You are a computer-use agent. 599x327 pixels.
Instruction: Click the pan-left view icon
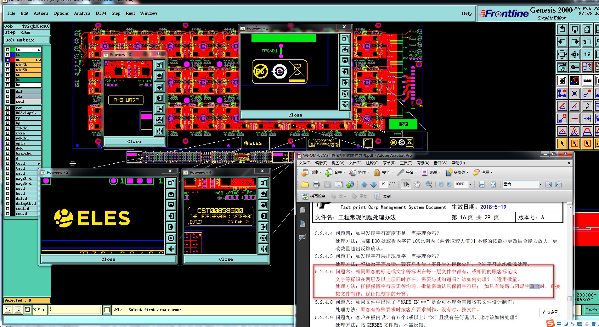click(x=562, y=42)
